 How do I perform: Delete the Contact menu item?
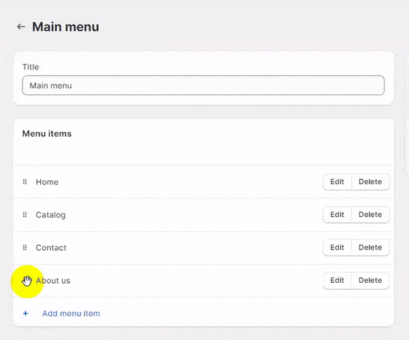coord(370,248)
